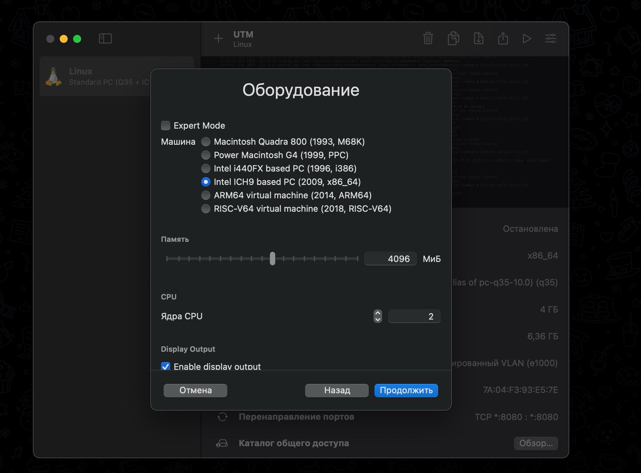Toggle the sidebar visibility icon
The image size is (641, 473).
105,39
